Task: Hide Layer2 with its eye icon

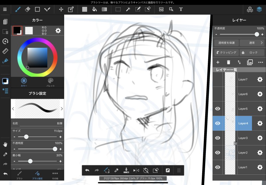Action: point(218,153)
